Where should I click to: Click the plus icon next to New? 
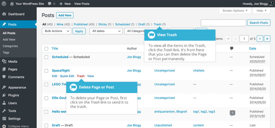61,4
